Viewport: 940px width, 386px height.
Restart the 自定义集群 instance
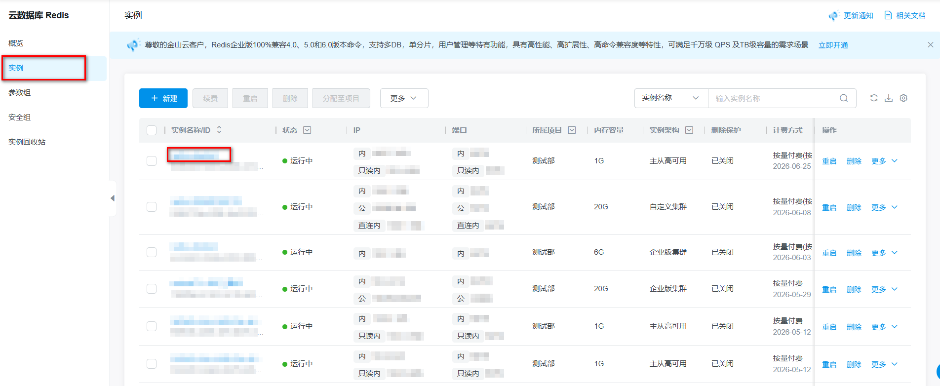coord(829,207)
